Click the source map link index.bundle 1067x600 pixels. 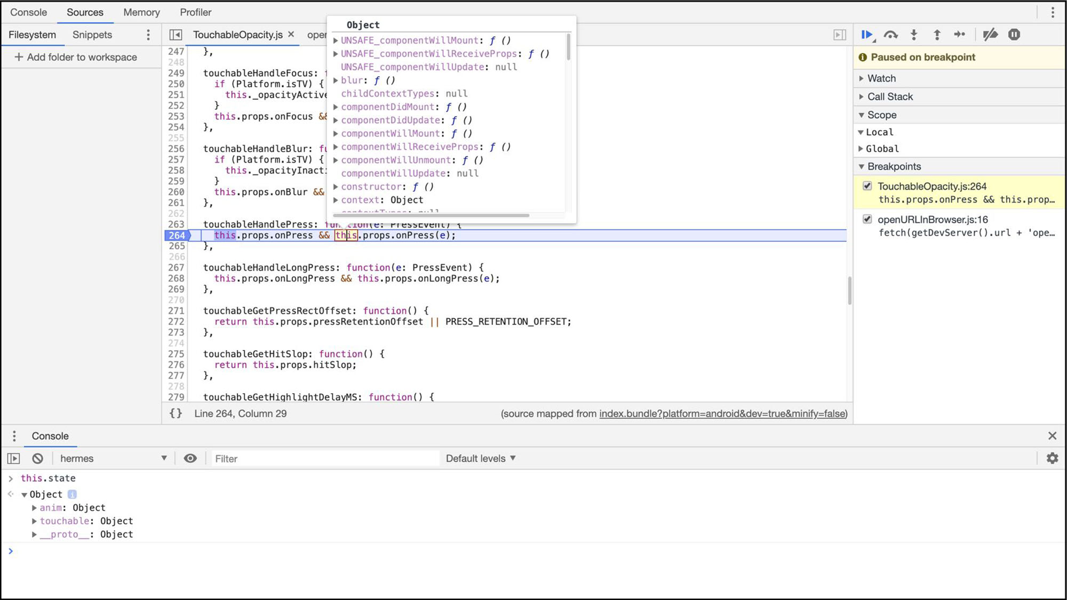tap(722, 413)
